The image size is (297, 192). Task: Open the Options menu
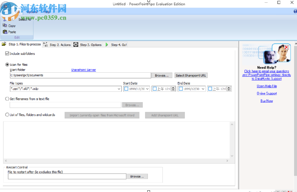pos(32,12)
